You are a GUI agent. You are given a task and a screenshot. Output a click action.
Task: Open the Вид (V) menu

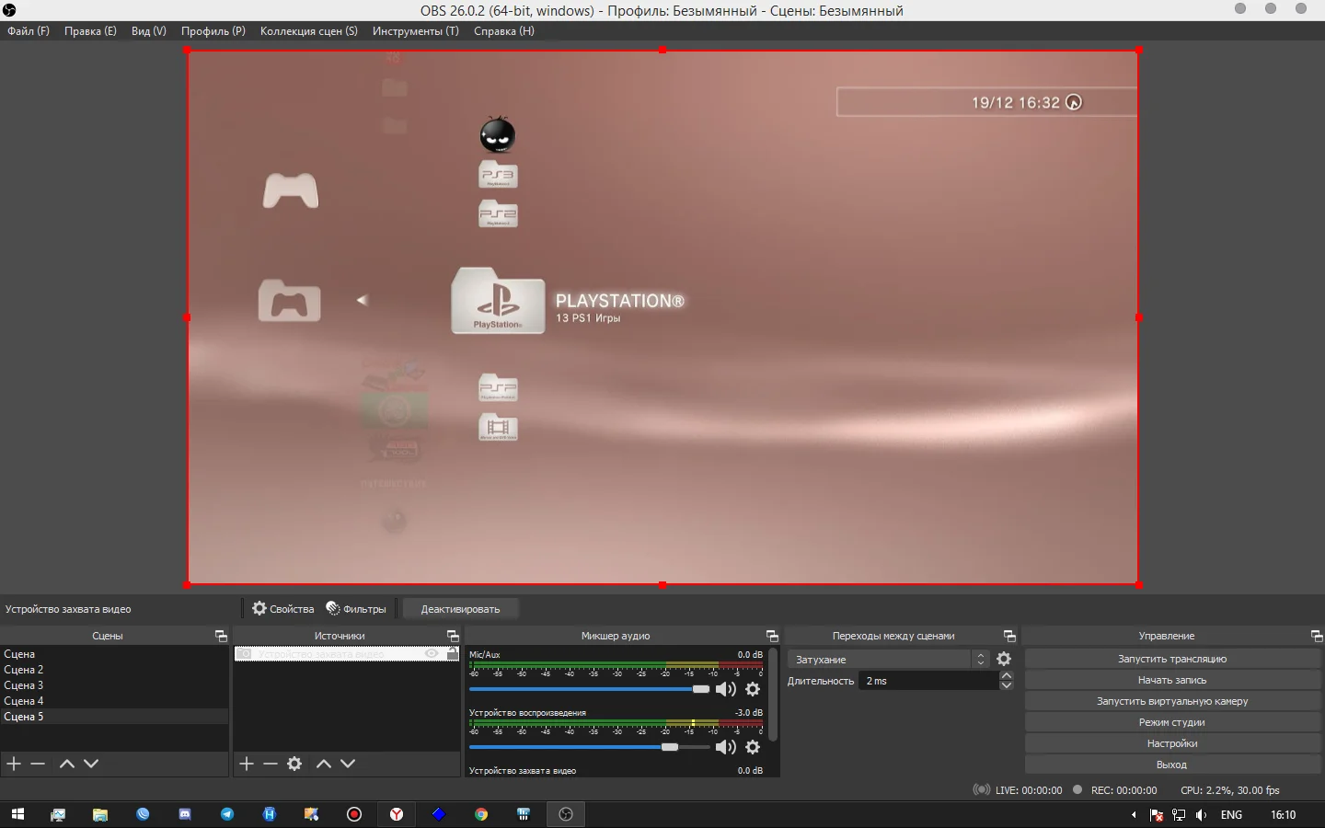click(x=149, y=31)
